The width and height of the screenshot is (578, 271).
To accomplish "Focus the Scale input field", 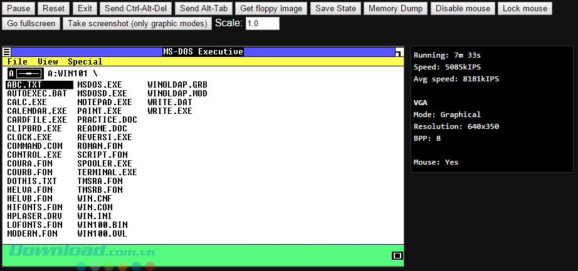I will pyautogui.click(x=263, y=24).
